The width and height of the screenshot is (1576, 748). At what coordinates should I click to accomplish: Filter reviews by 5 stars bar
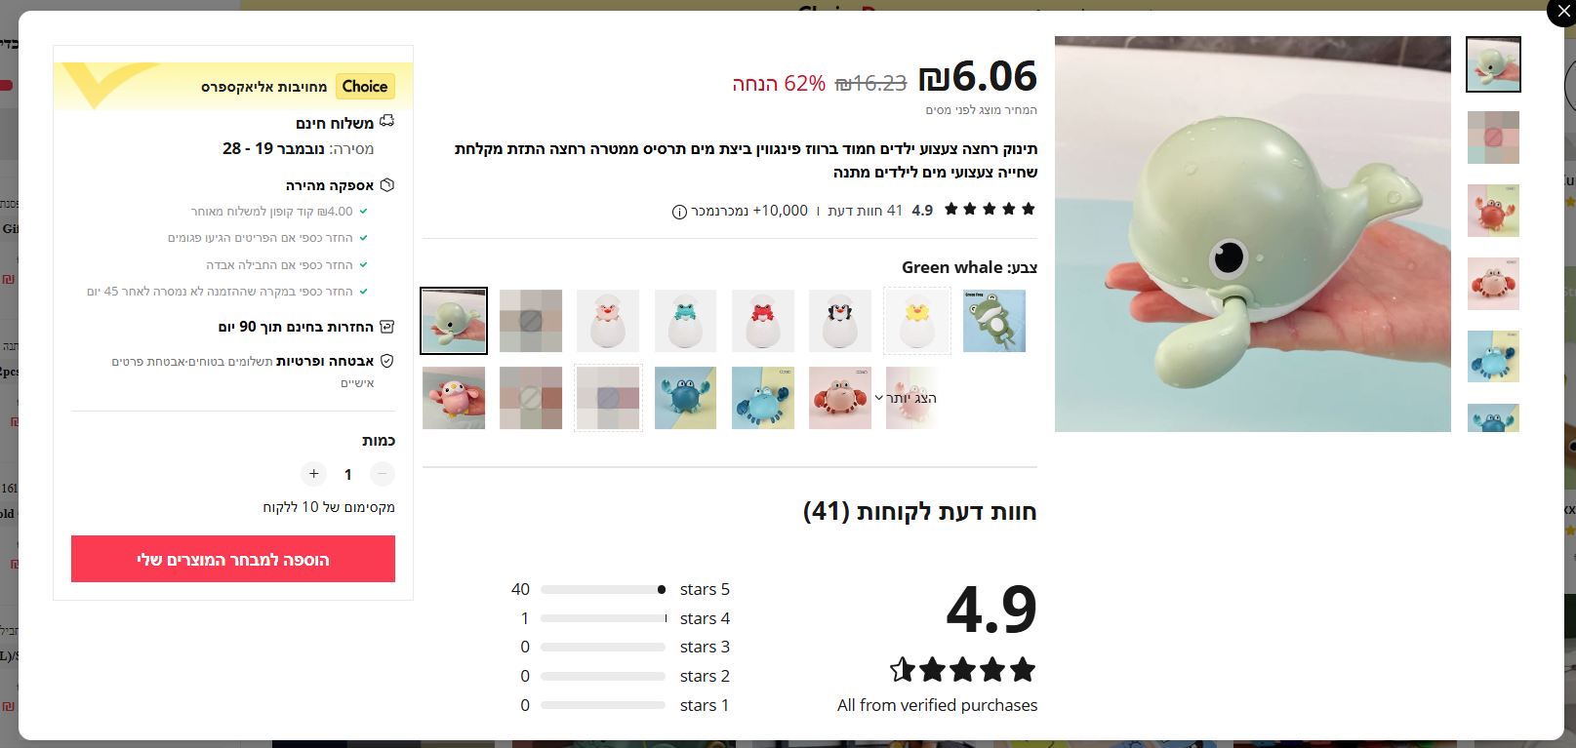pos(603,590)
